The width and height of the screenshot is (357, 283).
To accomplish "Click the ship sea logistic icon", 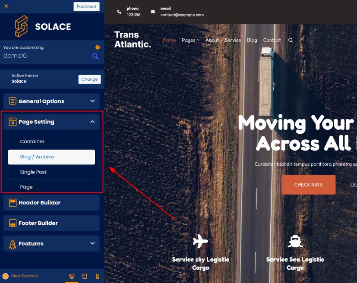I will click(295, 241).
